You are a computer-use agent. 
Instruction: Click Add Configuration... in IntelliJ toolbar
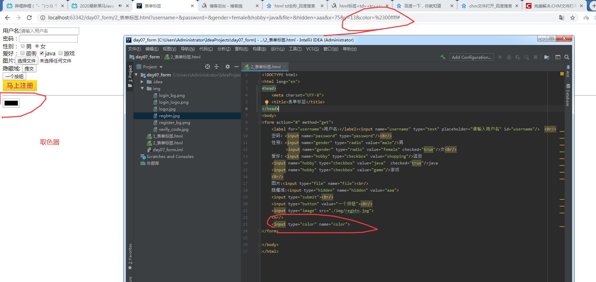tap(472, 57)
